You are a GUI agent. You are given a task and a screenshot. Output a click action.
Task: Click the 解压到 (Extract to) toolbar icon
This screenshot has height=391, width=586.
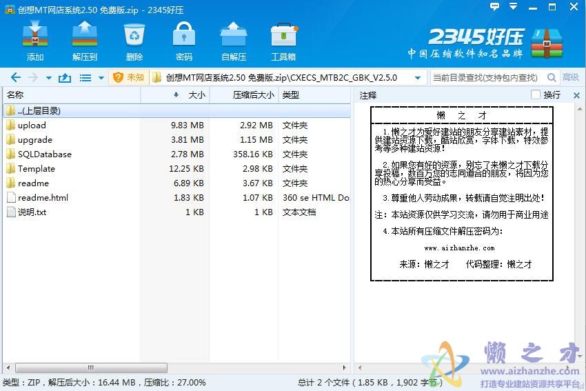point(85,34)
